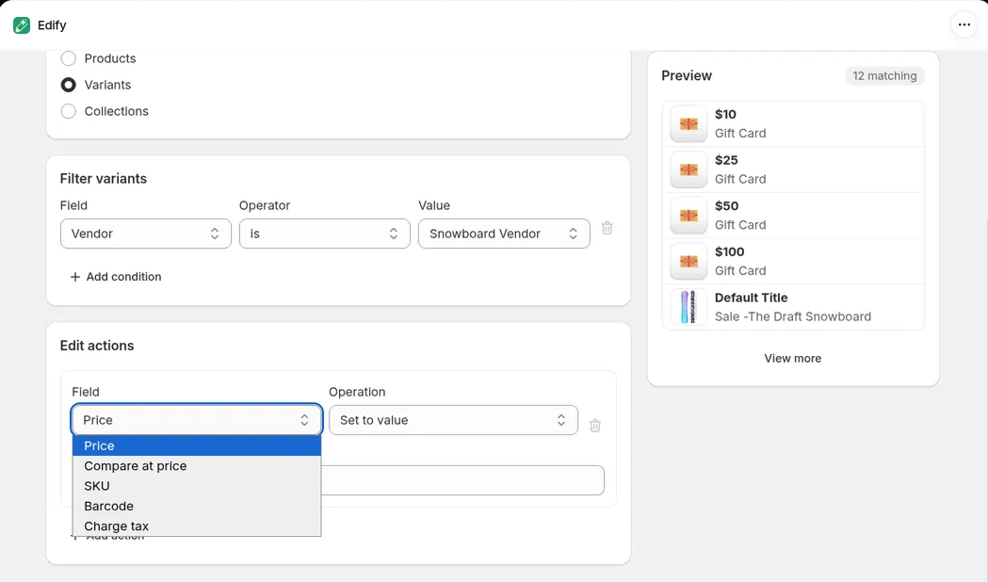
Task: Click the $10 Gift Card thumbnail
Action: [x=688, y=123]
